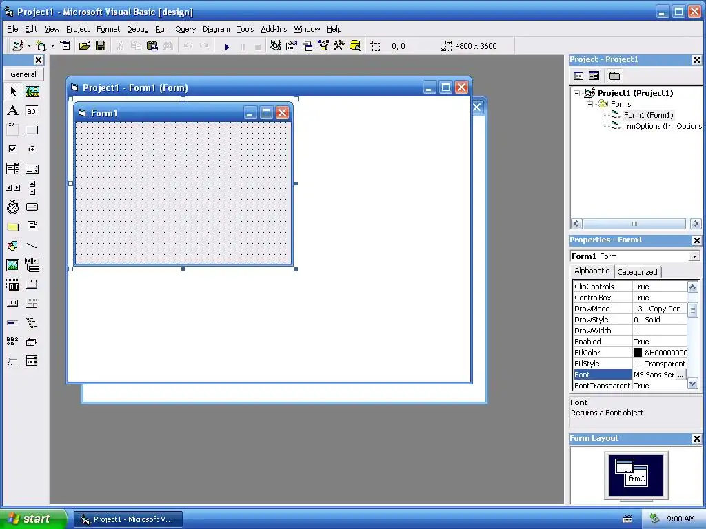Select the VScrollBar control tool

click(32, 188)
